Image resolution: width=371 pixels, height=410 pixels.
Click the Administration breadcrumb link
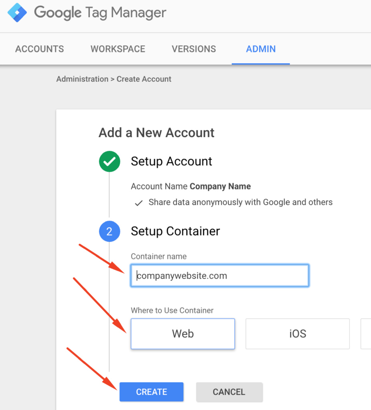[x=82, y=79]
